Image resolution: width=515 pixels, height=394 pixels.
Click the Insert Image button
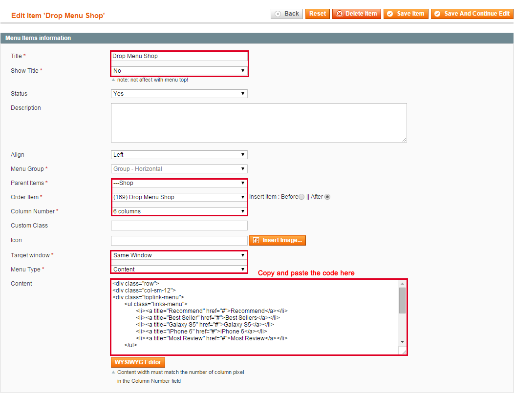click(x=278, y=241)
